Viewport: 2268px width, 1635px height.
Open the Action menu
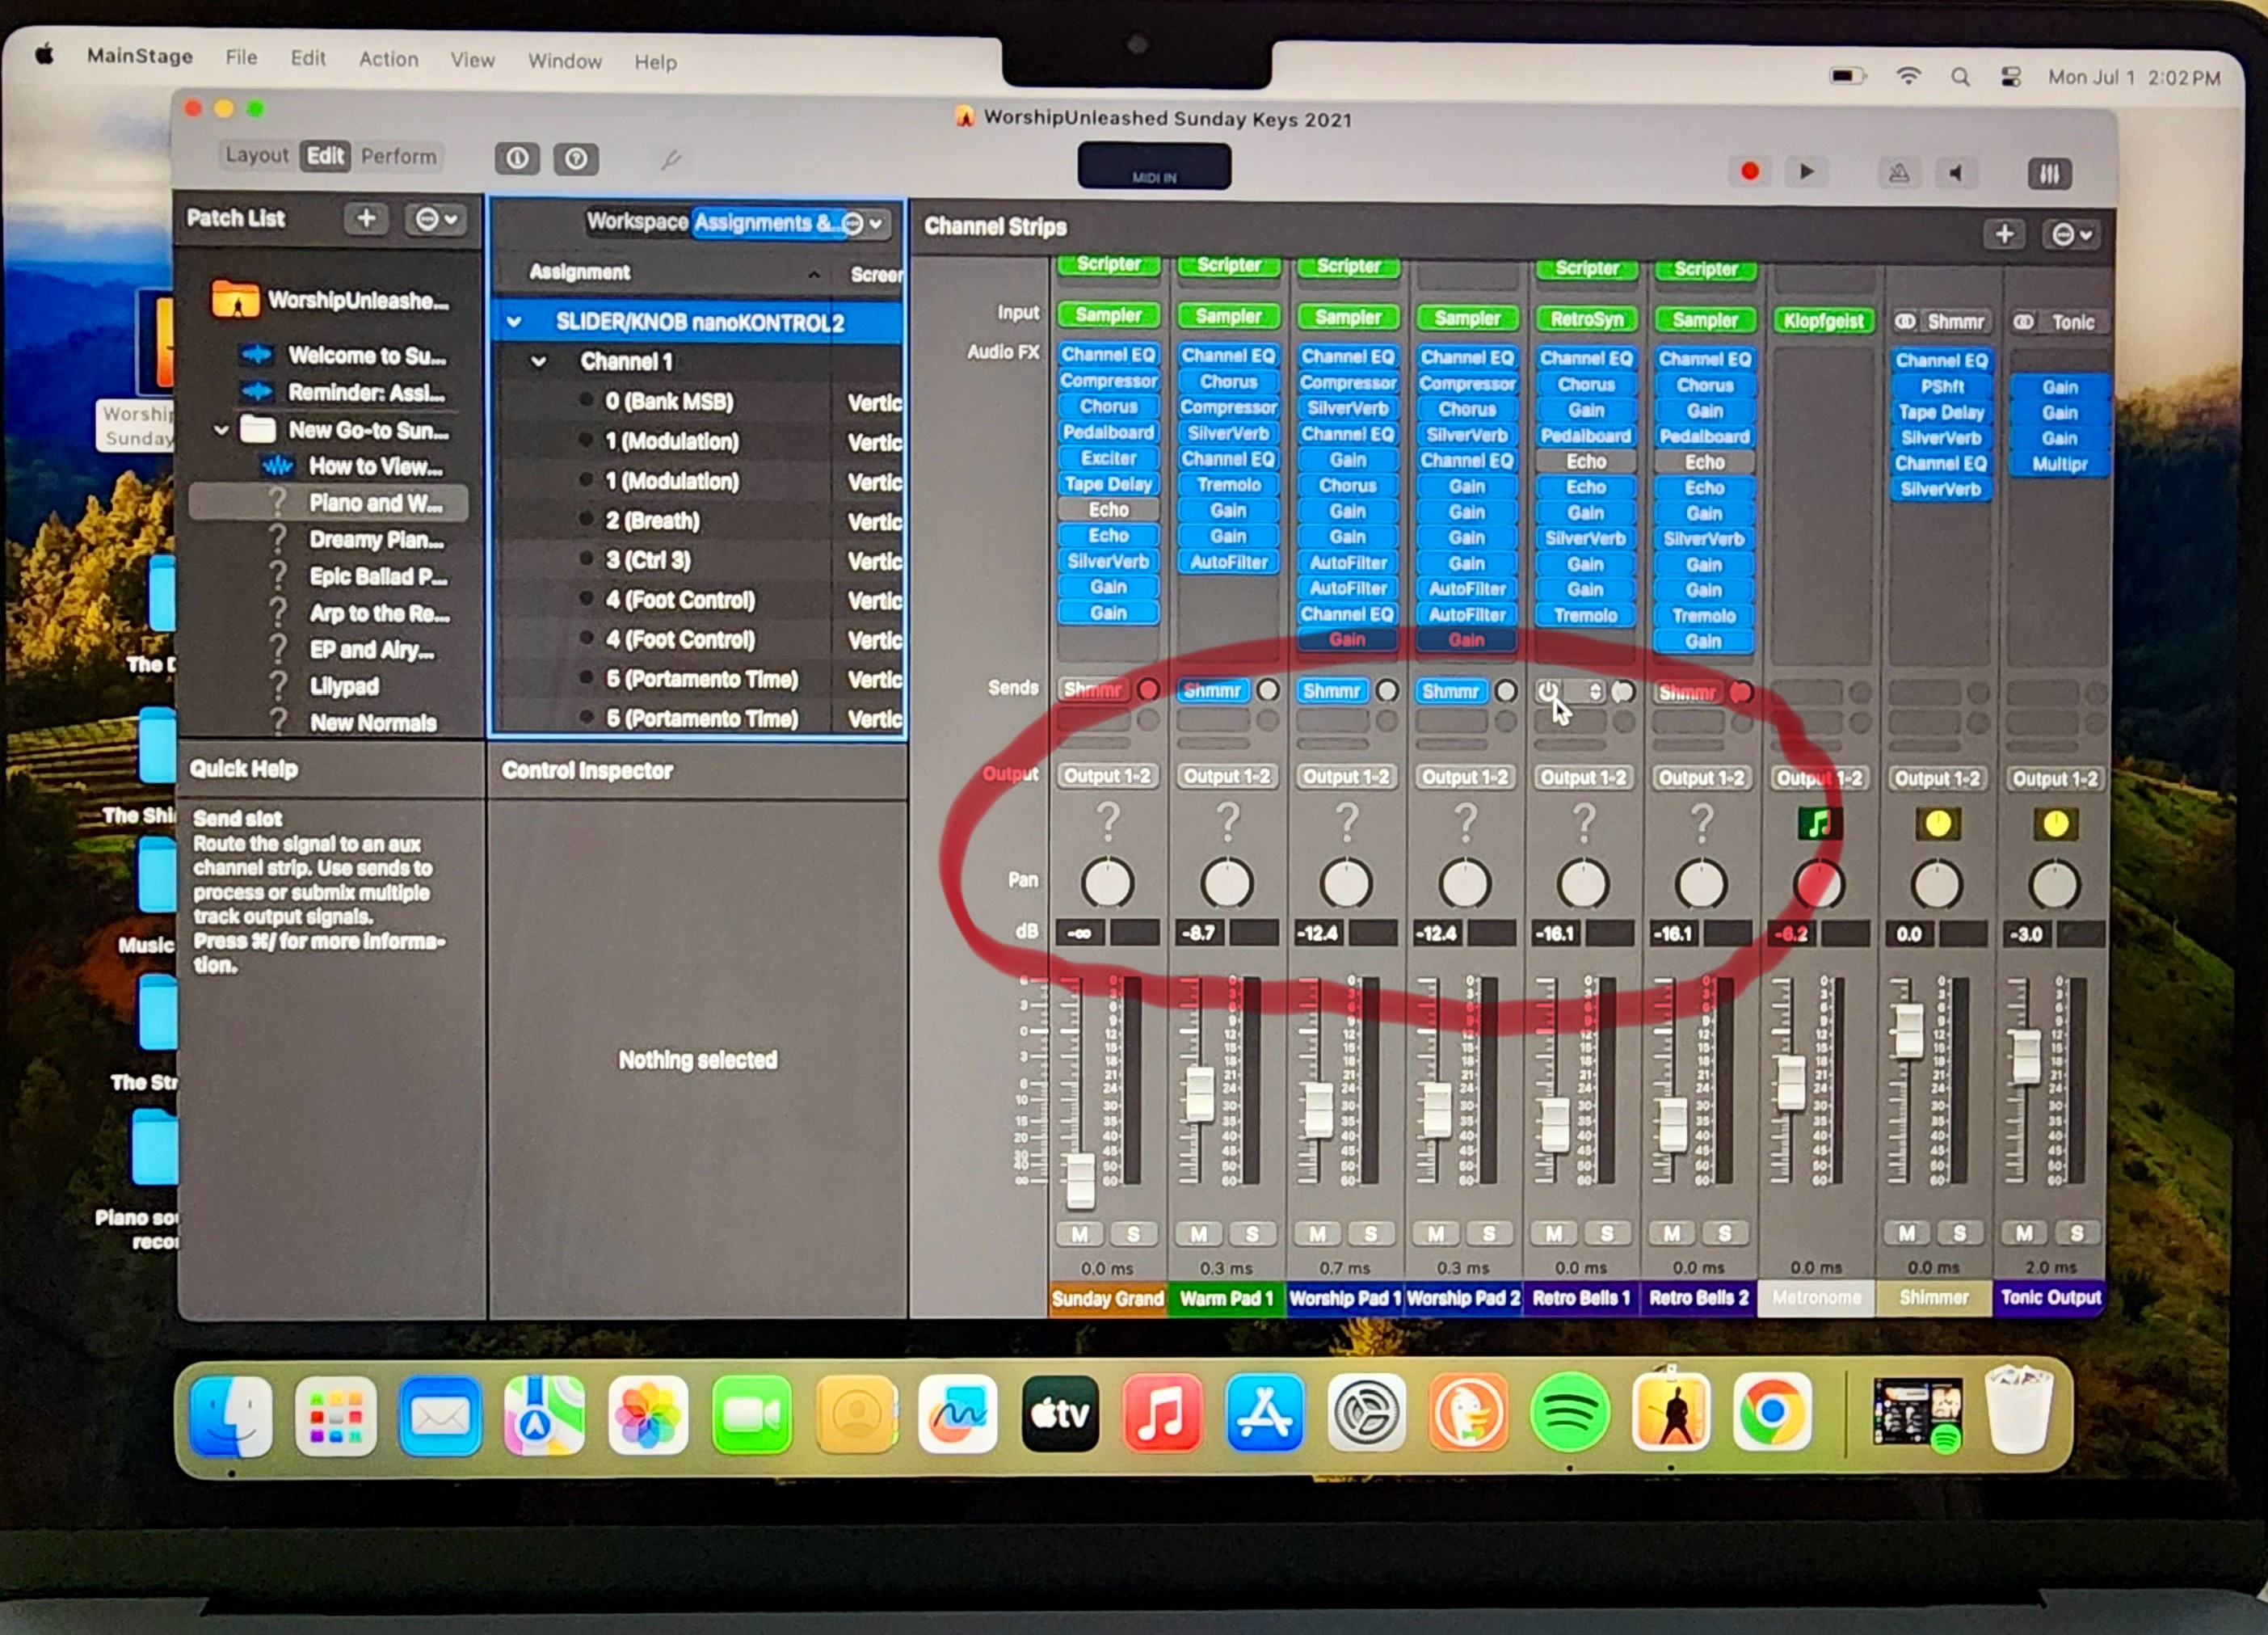click(388, 59)
